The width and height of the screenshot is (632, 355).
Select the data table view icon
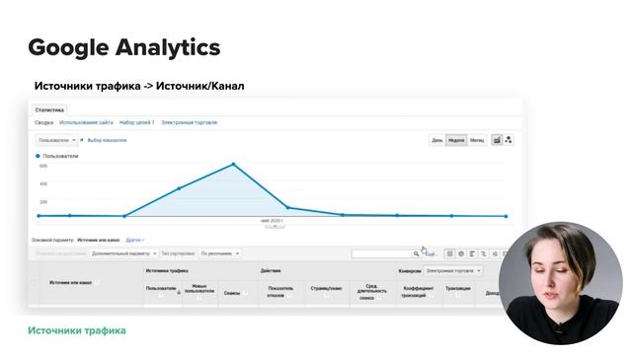(x=450, y=253)
